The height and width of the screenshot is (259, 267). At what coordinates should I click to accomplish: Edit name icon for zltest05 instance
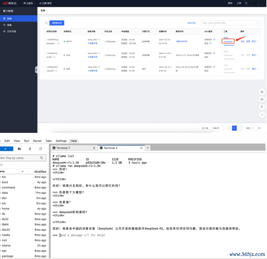(x=56, y=71)
